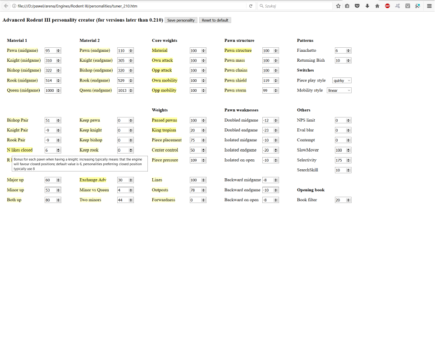Click the browser address bar URL

78,6
